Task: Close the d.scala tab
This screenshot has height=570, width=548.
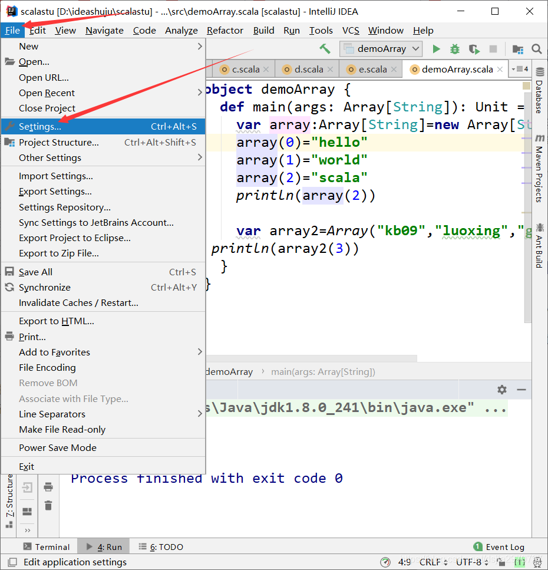Action: click(330, 69)
